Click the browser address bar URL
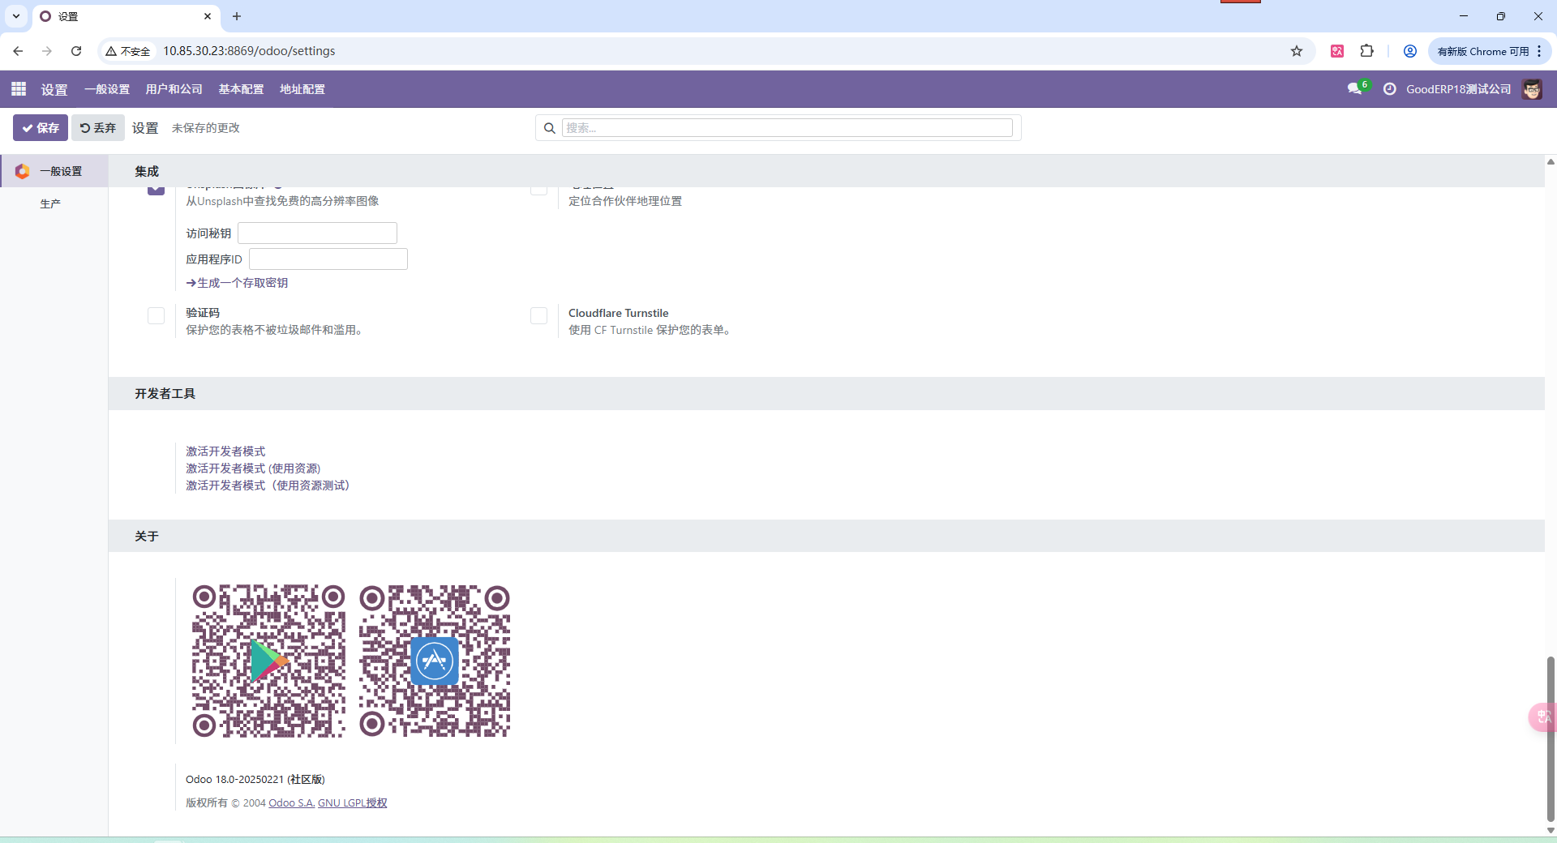1557x843 pixels. [249, 51]
